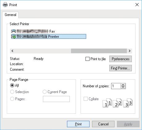Click the default Printer icon with green checkmark
Screen dimensions: 142x130
click(x=14, y=37)
